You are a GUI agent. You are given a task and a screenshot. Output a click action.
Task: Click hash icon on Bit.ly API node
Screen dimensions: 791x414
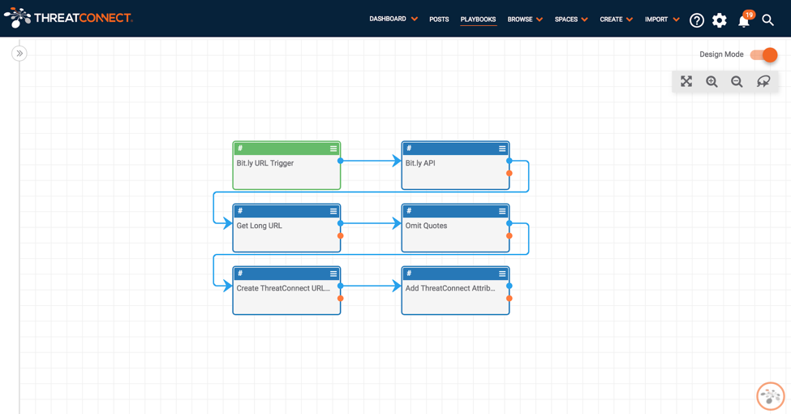[409, 148]
